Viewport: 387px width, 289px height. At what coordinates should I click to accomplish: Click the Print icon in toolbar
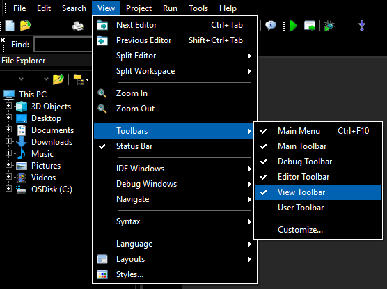(78, 26)
